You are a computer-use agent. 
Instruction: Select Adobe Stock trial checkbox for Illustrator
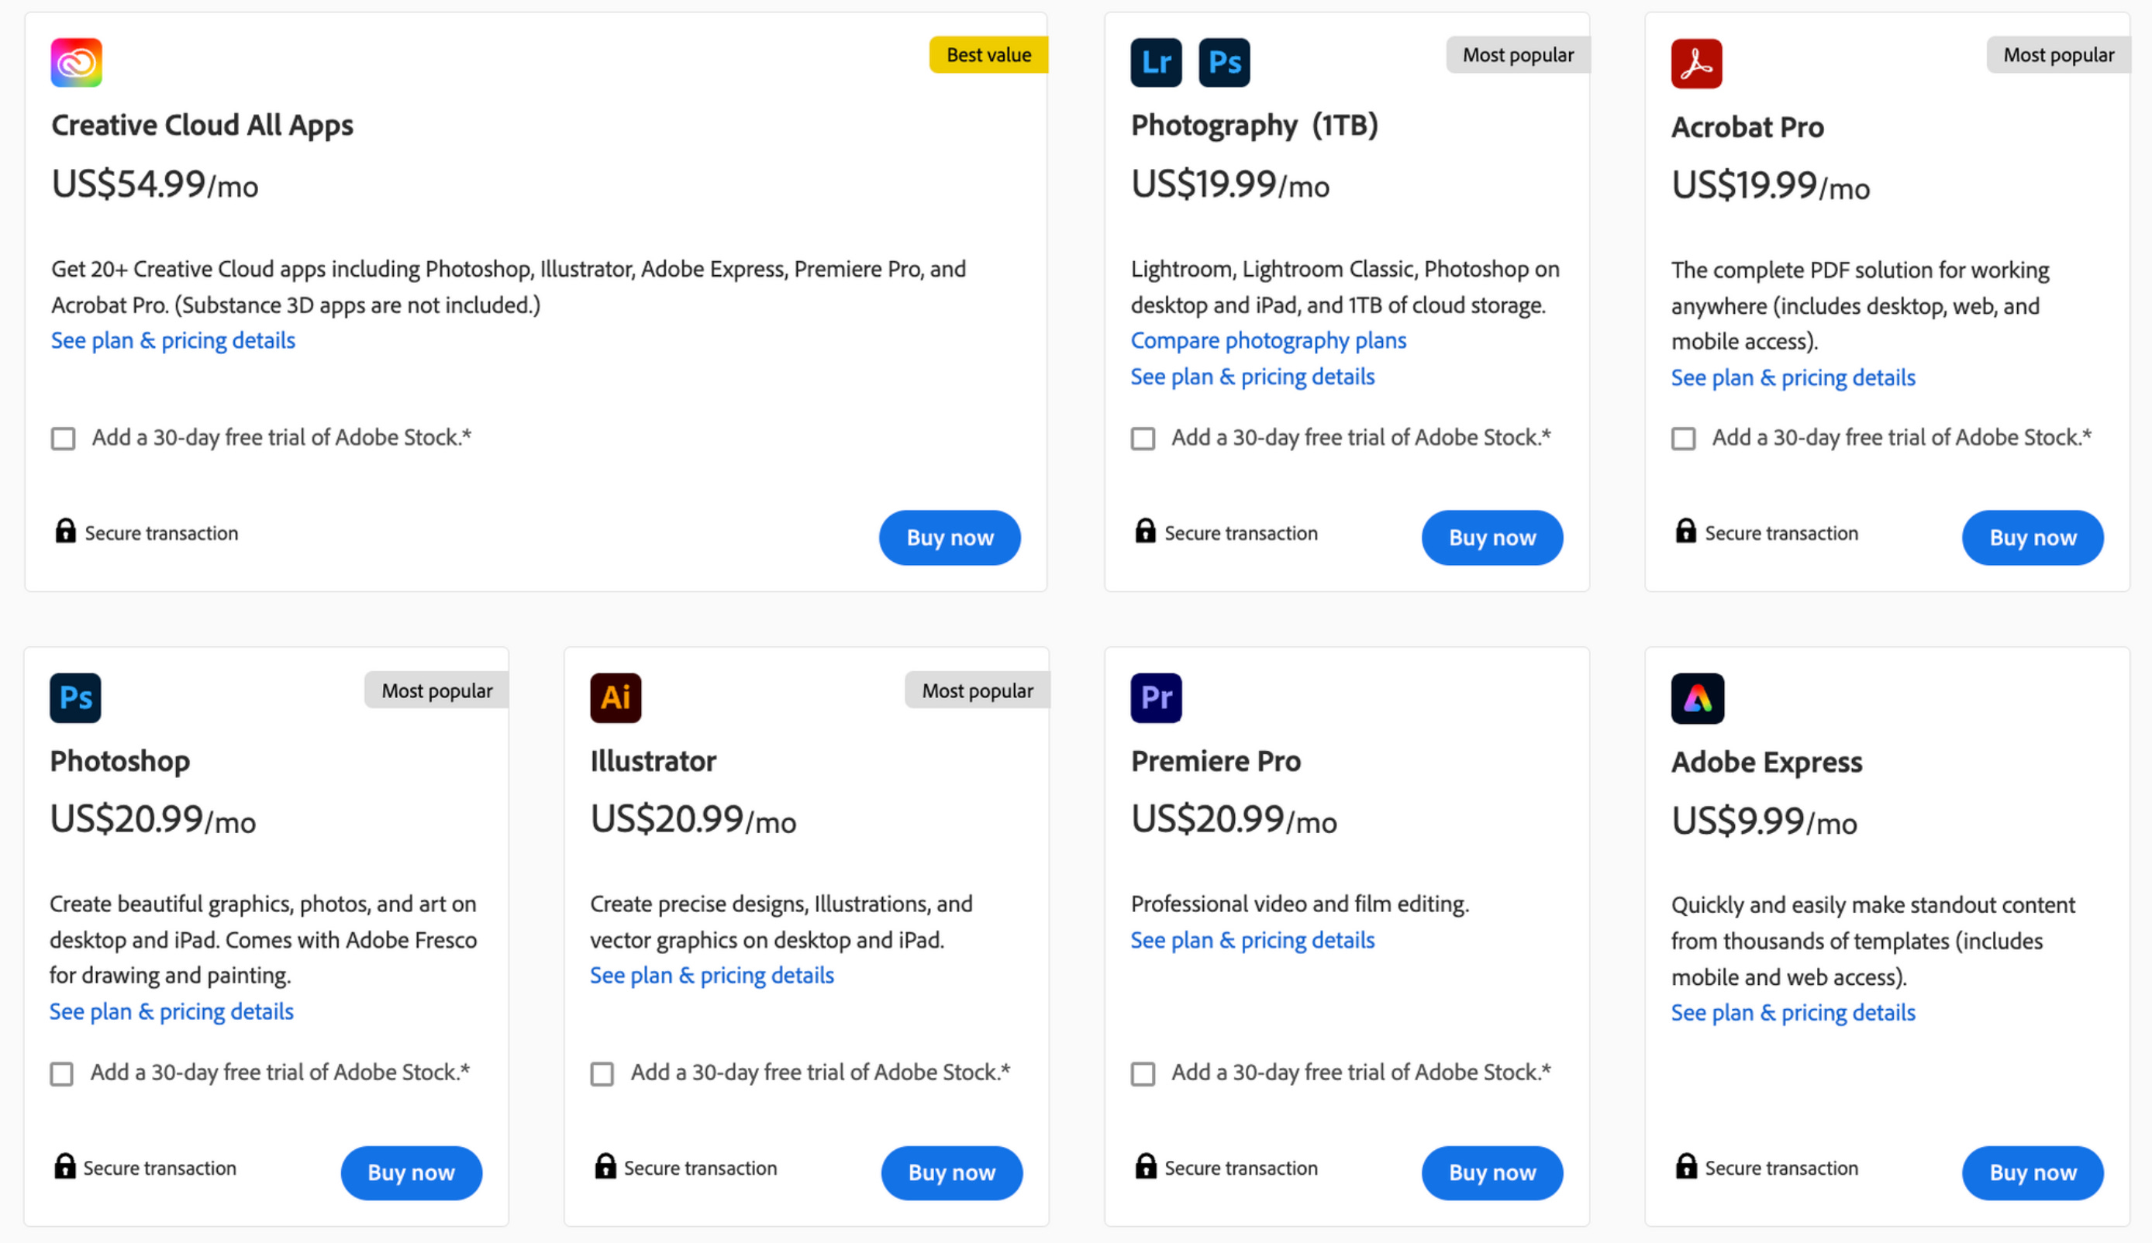click(x=602, y=1073)
